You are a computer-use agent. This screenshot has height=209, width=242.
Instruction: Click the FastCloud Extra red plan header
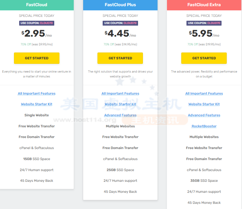click(x=204, y=5)
